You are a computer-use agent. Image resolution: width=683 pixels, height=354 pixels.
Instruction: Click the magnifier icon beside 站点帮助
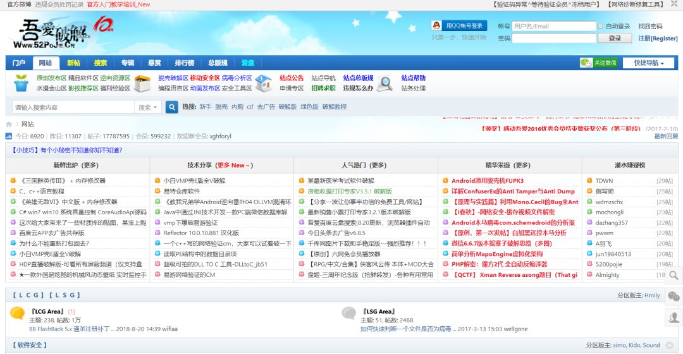[x=385, y=83]
